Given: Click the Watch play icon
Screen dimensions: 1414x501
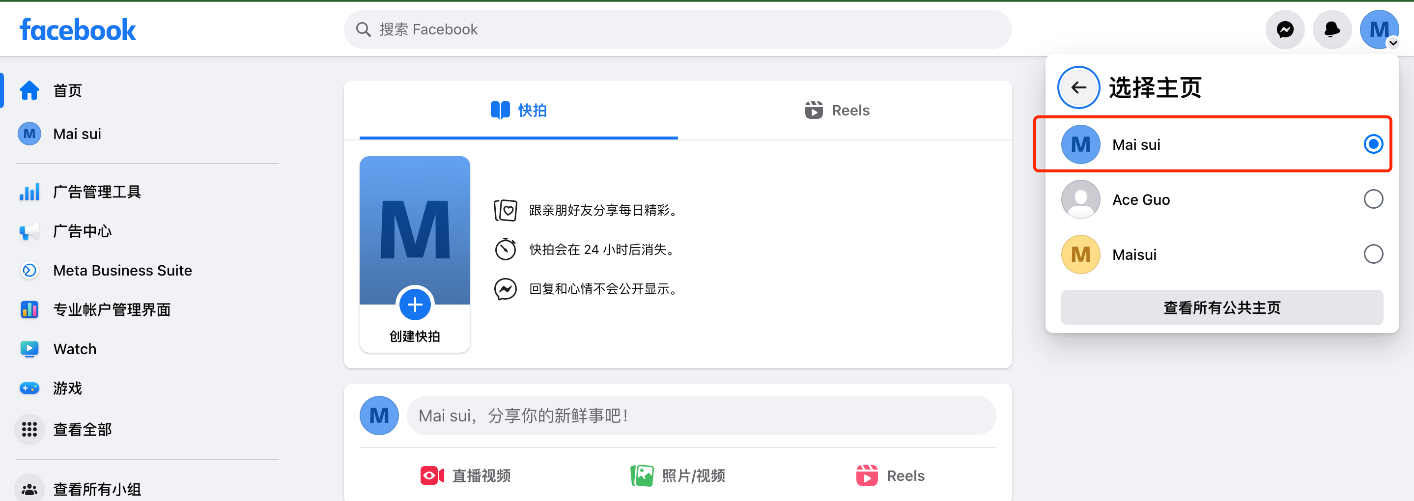Looking at the screenshot, I should click(29, 349).
